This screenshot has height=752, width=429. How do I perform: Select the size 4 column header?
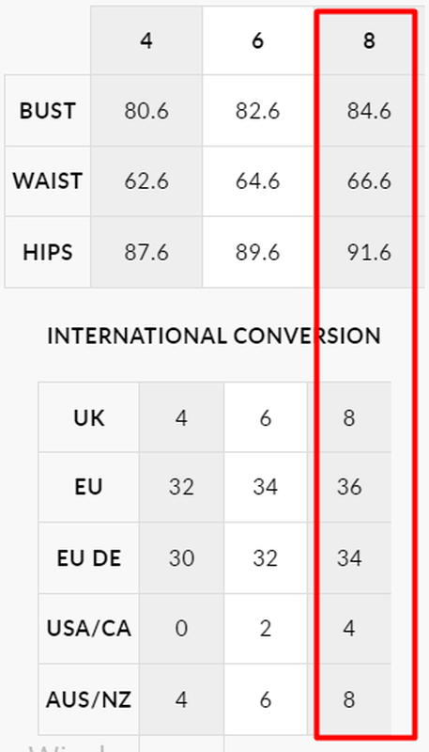point(146,41)
